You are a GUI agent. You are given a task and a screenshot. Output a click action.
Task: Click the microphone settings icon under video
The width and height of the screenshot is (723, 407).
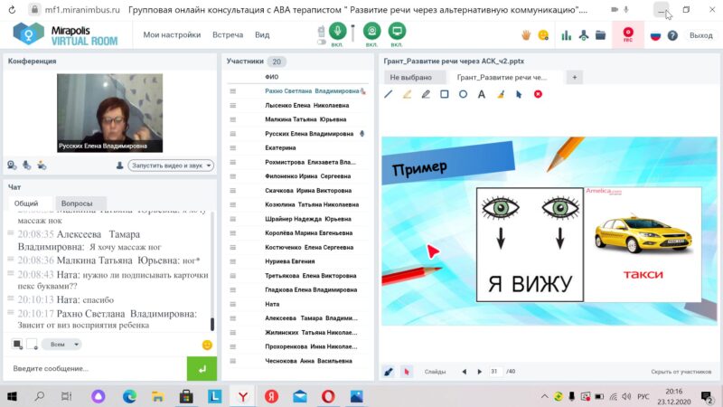pyautogui.click(x=27, y=166)
